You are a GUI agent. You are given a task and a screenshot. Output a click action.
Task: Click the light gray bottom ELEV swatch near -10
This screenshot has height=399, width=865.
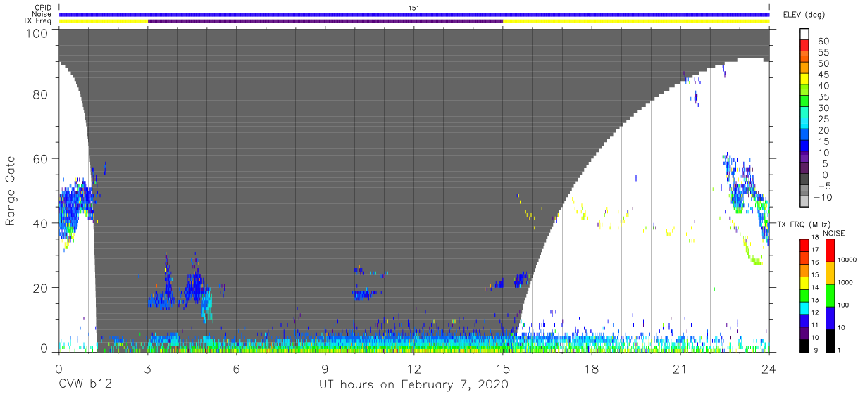(805, 202)
